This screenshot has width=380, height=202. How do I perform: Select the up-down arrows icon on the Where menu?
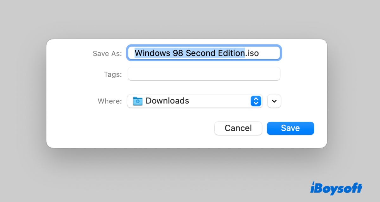coord(256,101)
